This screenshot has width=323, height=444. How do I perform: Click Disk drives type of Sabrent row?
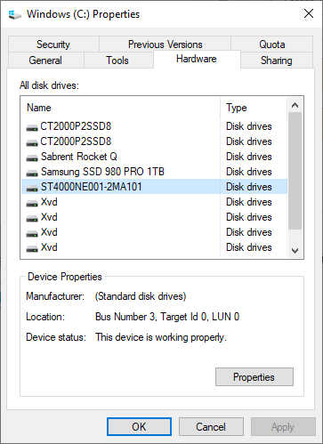[249, 157]
